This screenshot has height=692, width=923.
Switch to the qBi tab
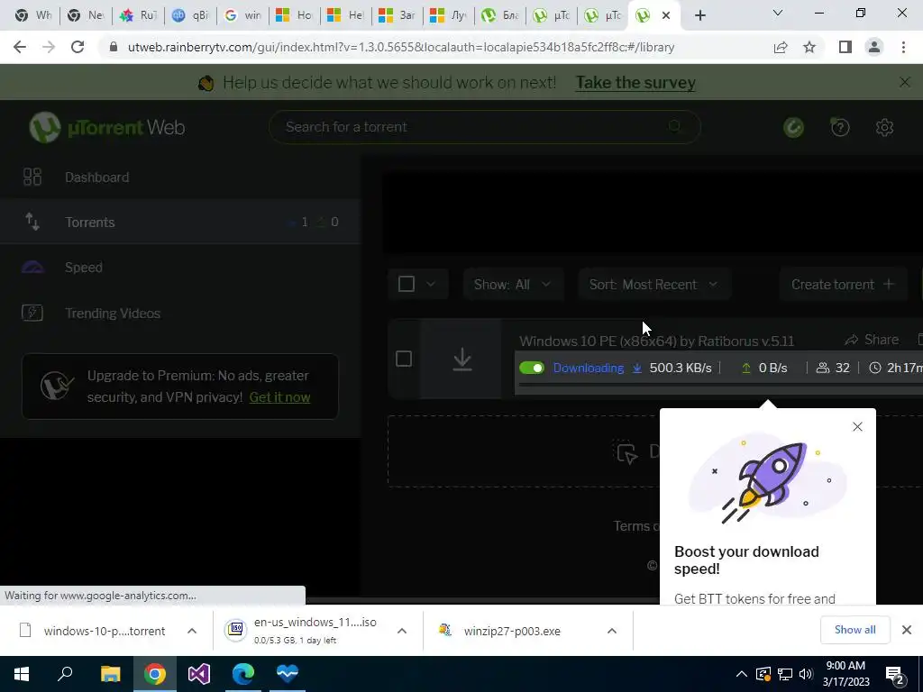190,15
